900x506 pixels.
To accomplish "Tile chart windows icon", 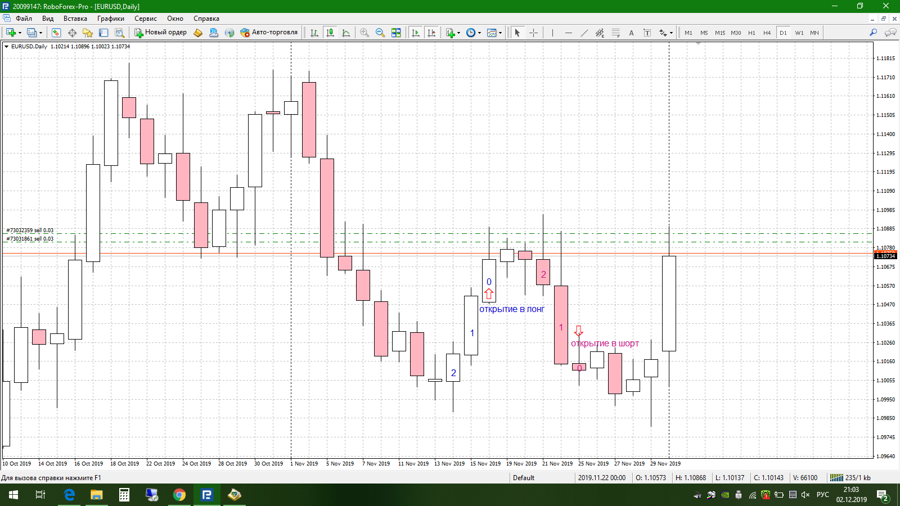I will click(396, 33).
